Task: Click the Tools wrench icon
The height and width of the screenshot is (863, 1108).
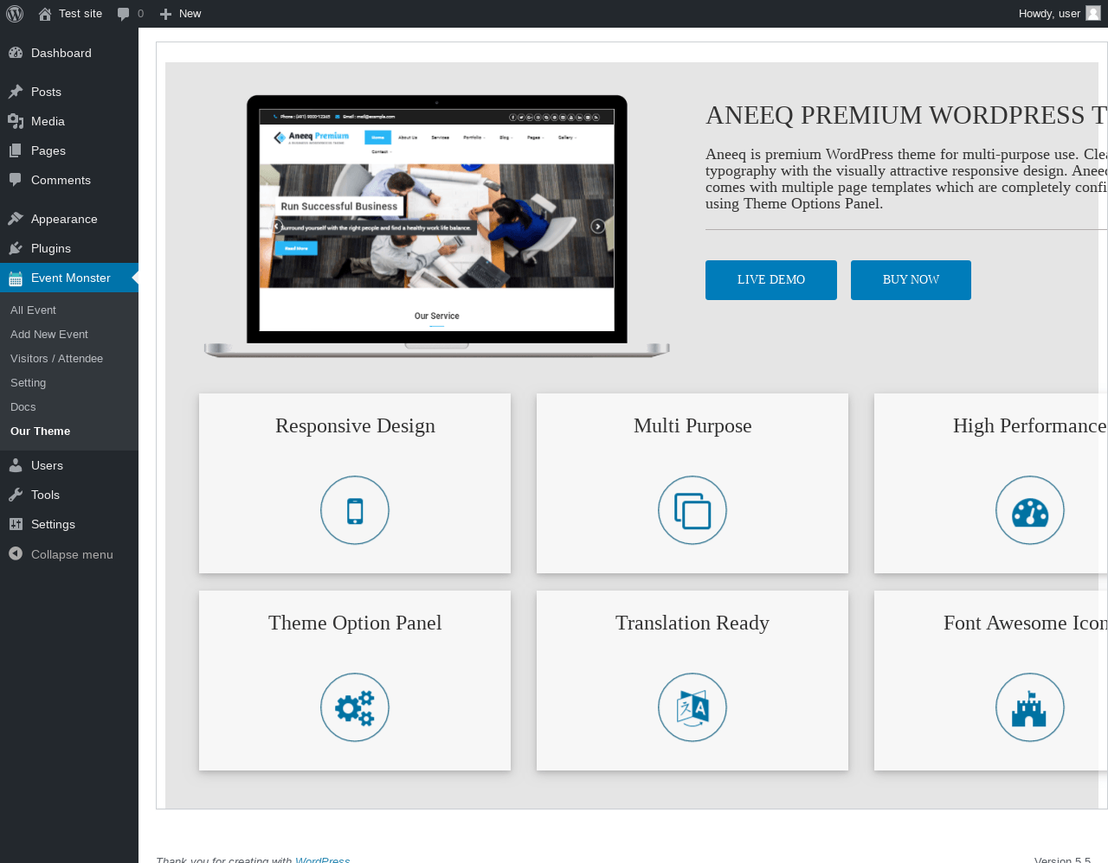Action: tap(16, 495)
